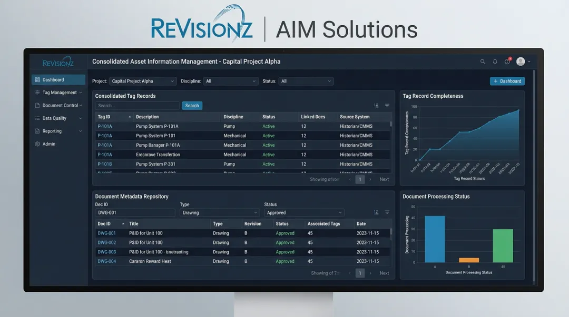569x317 pixels.
Task: Click the Reporting document icon
Action: [x=37, y=131]
